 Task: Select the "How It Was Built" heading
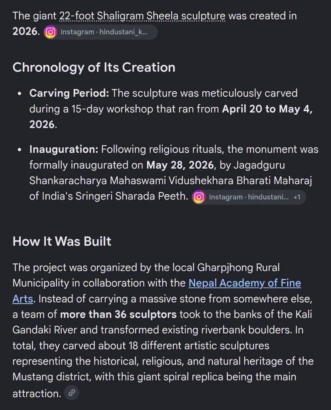tap(62, 241)
